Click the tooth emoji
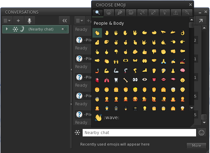 pyautogui.click(x=116, y=80)
